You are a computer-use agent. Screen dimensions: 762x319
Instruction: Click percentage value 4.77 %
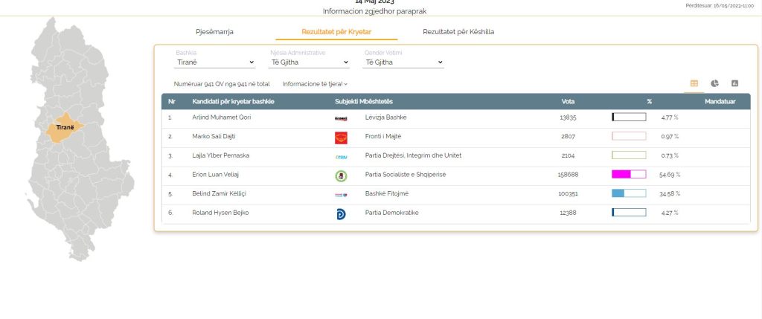(x=670, y=117)
